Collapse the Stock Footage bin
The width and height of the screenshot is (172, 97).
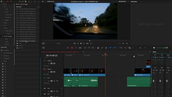tap(2, 36)
